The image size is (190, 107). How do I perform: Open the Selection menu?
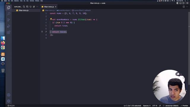pyautogui.click(x=16, y=1)
